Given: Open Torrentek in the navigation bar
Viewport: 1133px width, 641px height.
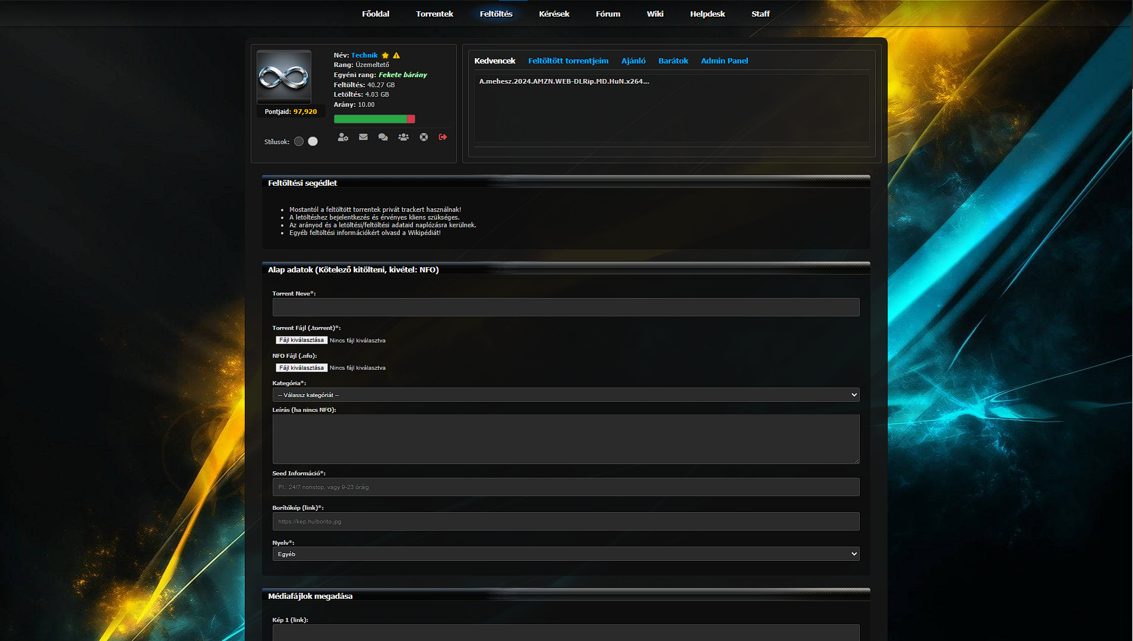Looking at the screenshot, I should click(x=434, y=14).
